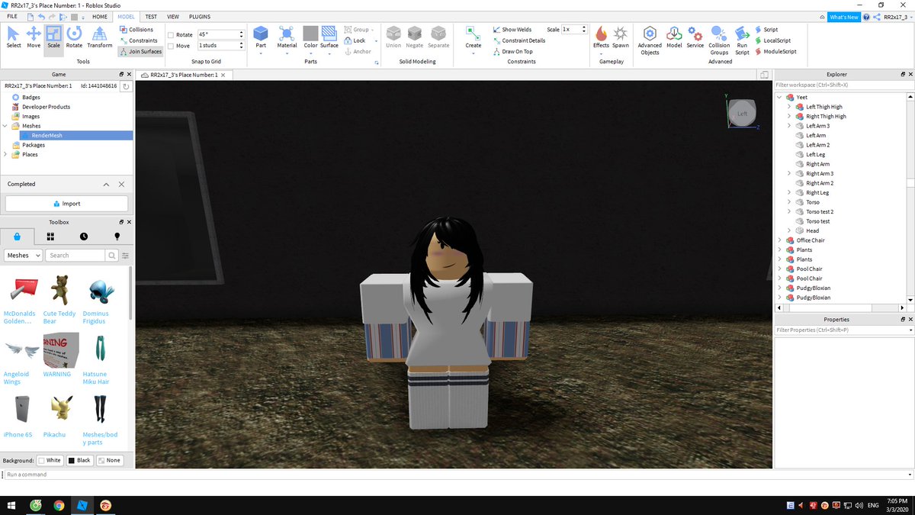Image resolution: width=915 pixels, height=515 pixels.
Task: Toggle the Constraints option in Tools
Action: click(139, 40)
